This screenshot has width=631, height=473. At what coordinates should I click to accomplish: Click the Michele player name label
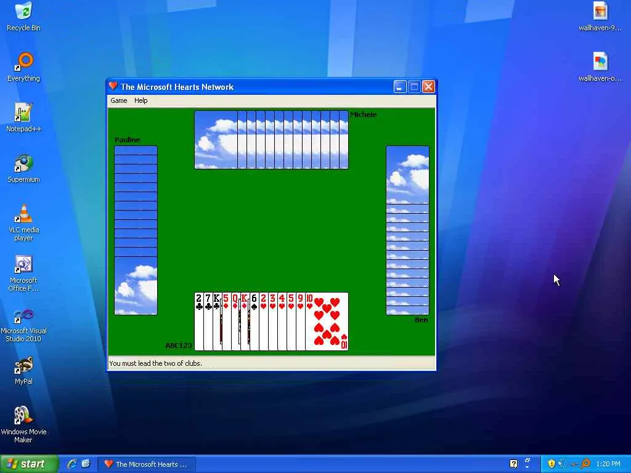(364, 115)
